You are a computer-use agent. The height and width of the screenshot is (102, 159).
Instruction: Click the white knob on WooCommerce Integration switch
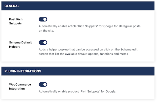click(x=45, y=84)
